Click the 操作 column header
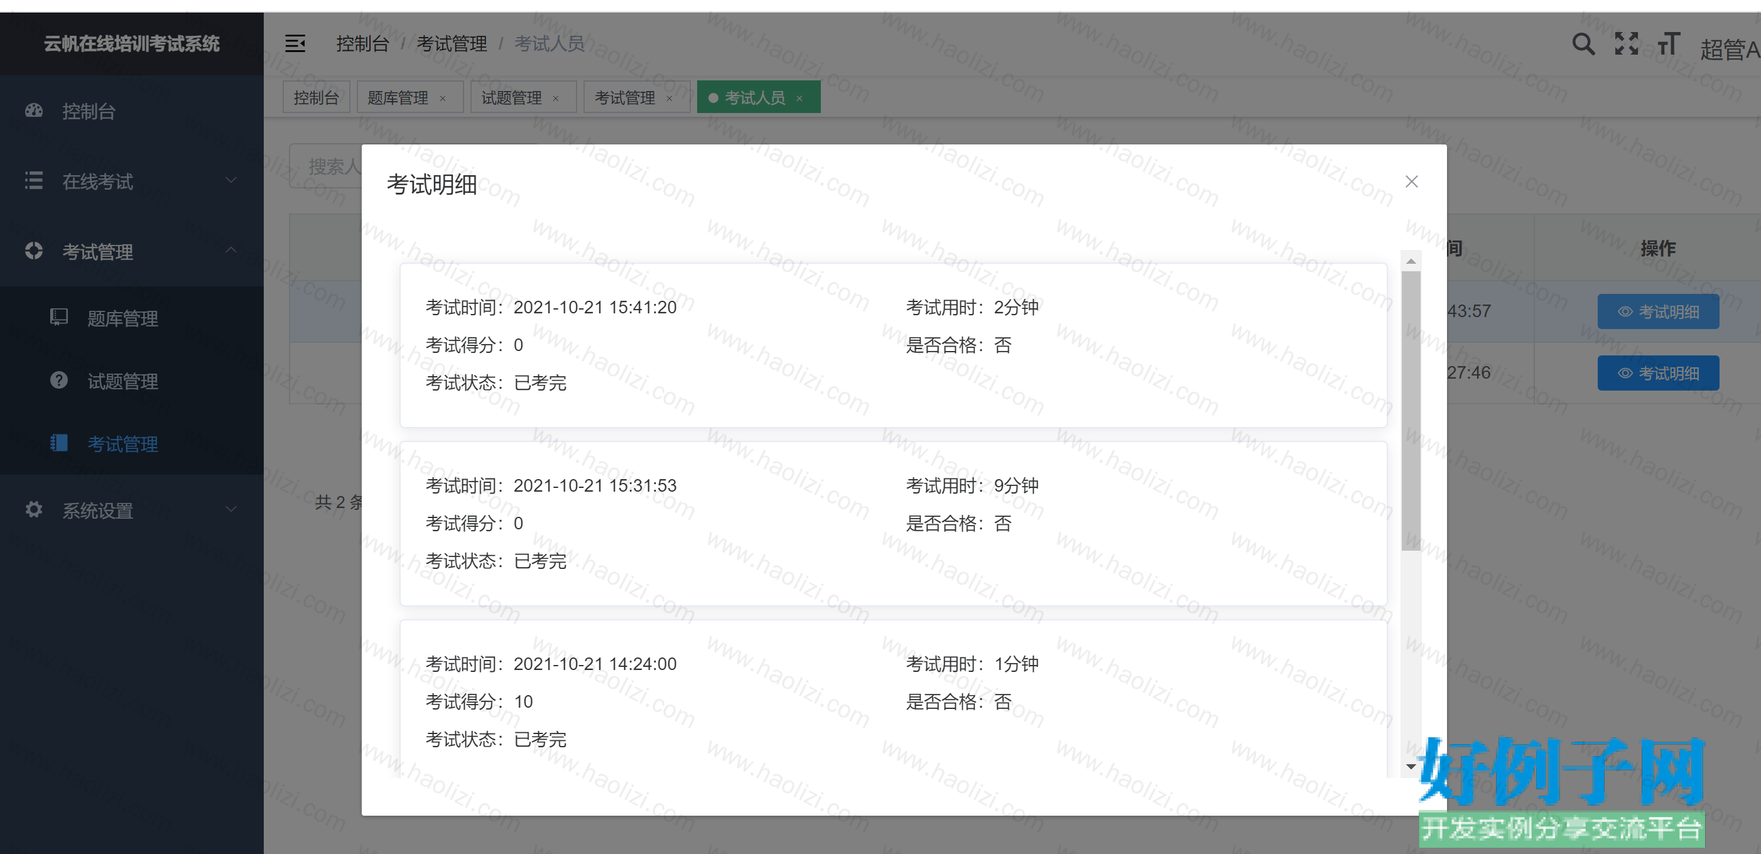The image size is (1761, 854). pos(1658,248)
